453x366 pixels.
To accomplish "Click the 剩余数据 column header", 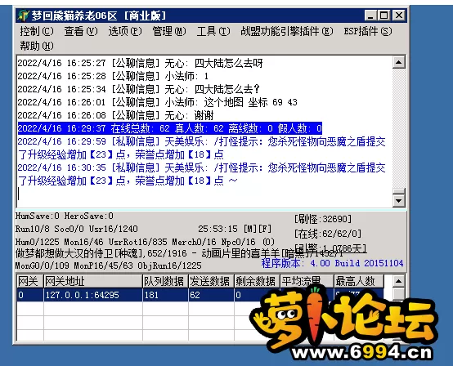I will (257, 281).
